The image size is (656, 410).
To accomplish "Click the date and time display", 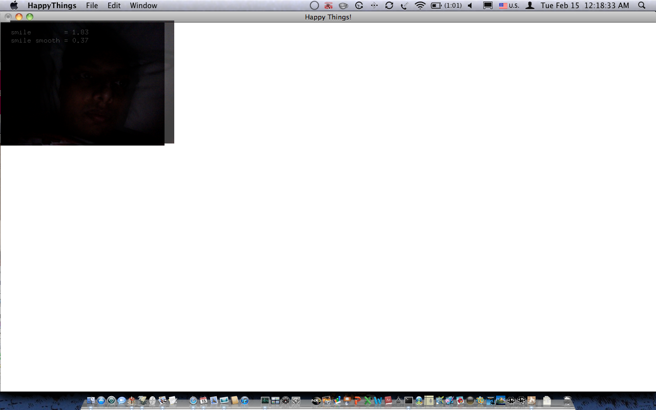I will point(585,6).
